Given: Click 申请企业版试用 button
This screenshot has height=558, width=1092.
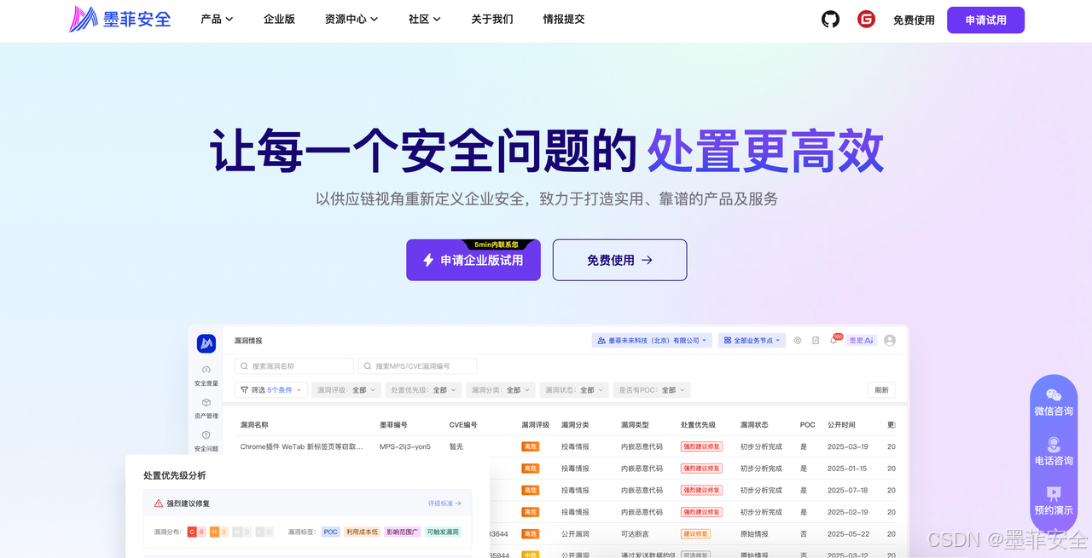Looking at the screenshot, I should coord(473,260).
